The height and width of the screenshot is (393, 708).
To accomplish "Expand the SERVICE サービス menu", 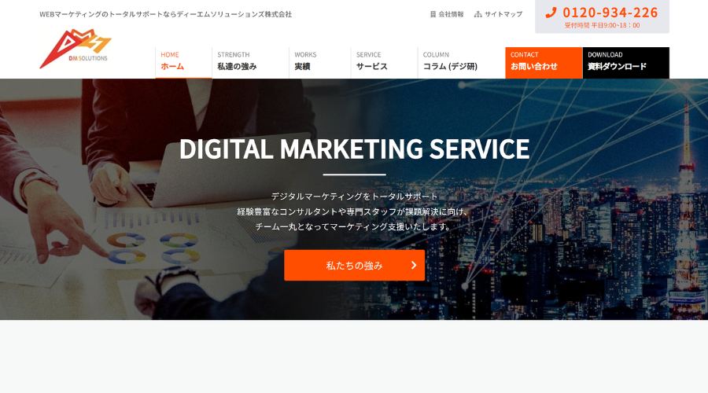I will [x=384, y=63].
